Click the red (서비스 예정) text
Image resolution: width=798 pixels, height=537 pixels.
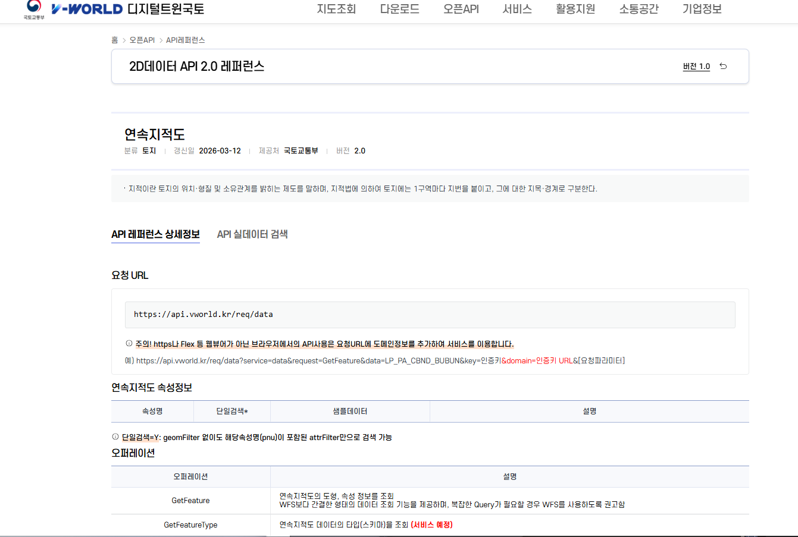tap(431, 525)
